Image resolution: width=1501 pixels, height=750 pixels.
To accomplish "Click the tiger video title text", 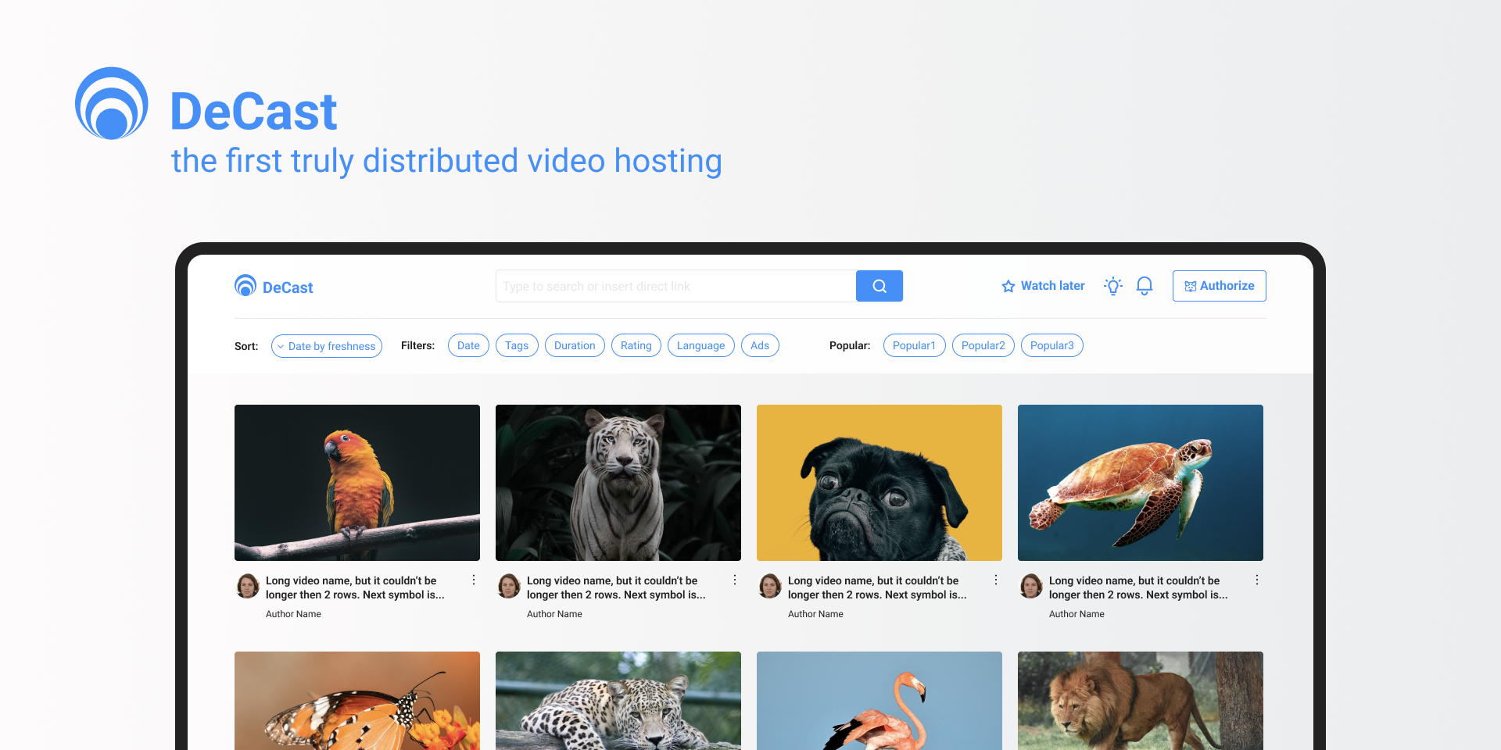I will point(616,587).
